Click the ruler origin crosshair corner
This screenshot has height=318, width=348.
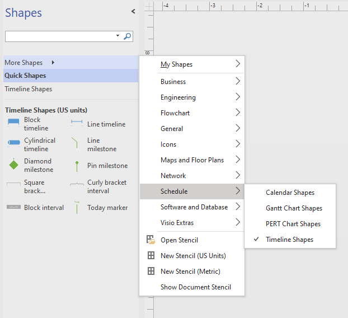[149, 6]
